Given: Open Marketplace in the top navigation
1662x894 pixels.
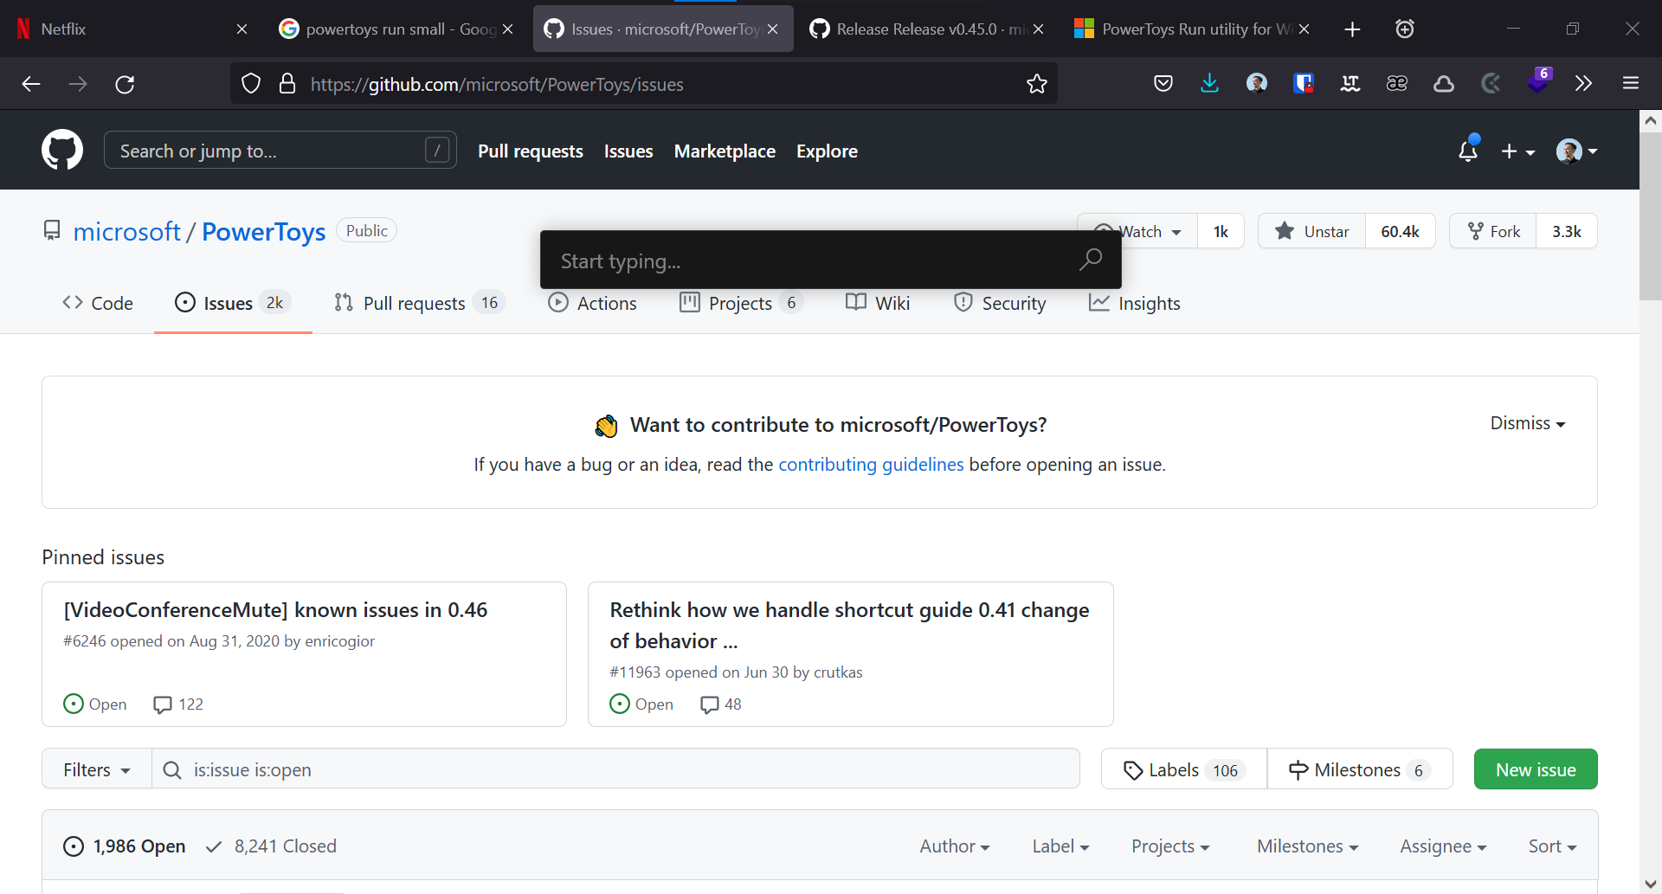Looking at the screenshot, I should pyautogui.click(x=725, y=151).
